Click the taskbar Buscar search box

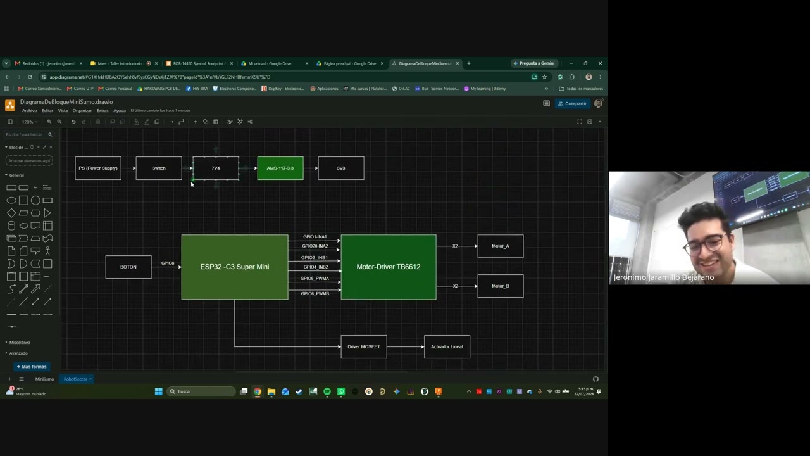(x=202, y=391)
